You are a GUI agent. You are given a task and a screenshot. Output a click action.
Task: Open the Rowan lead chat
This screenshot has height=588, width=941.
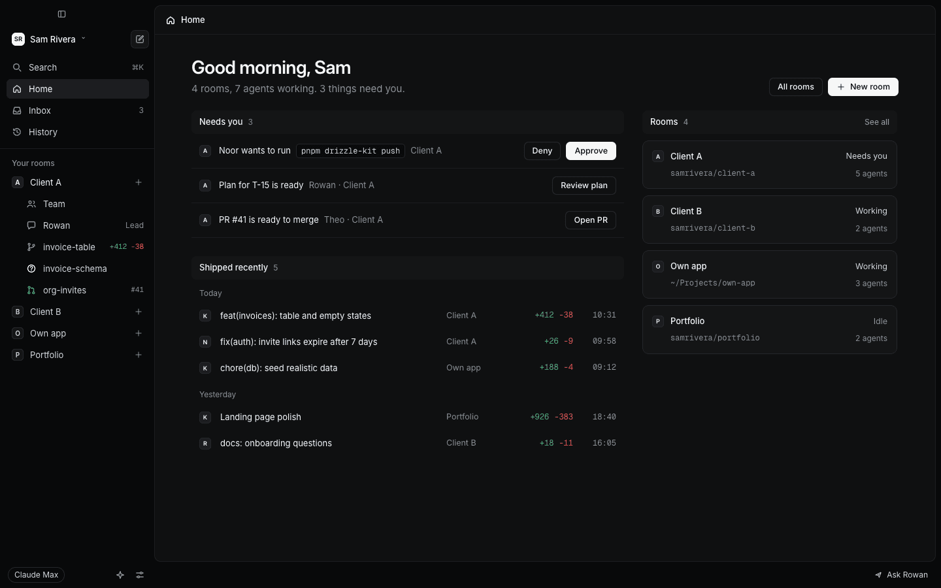coord(85,225)
